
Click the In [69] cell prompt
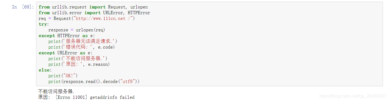pos(23,7)
